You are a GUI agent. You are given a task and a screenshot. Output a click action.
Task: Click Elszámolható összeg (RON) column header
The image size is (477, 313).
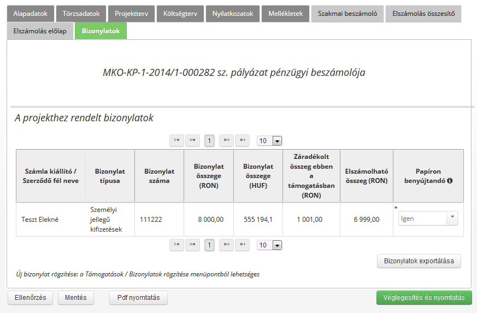tap(367, 176)
